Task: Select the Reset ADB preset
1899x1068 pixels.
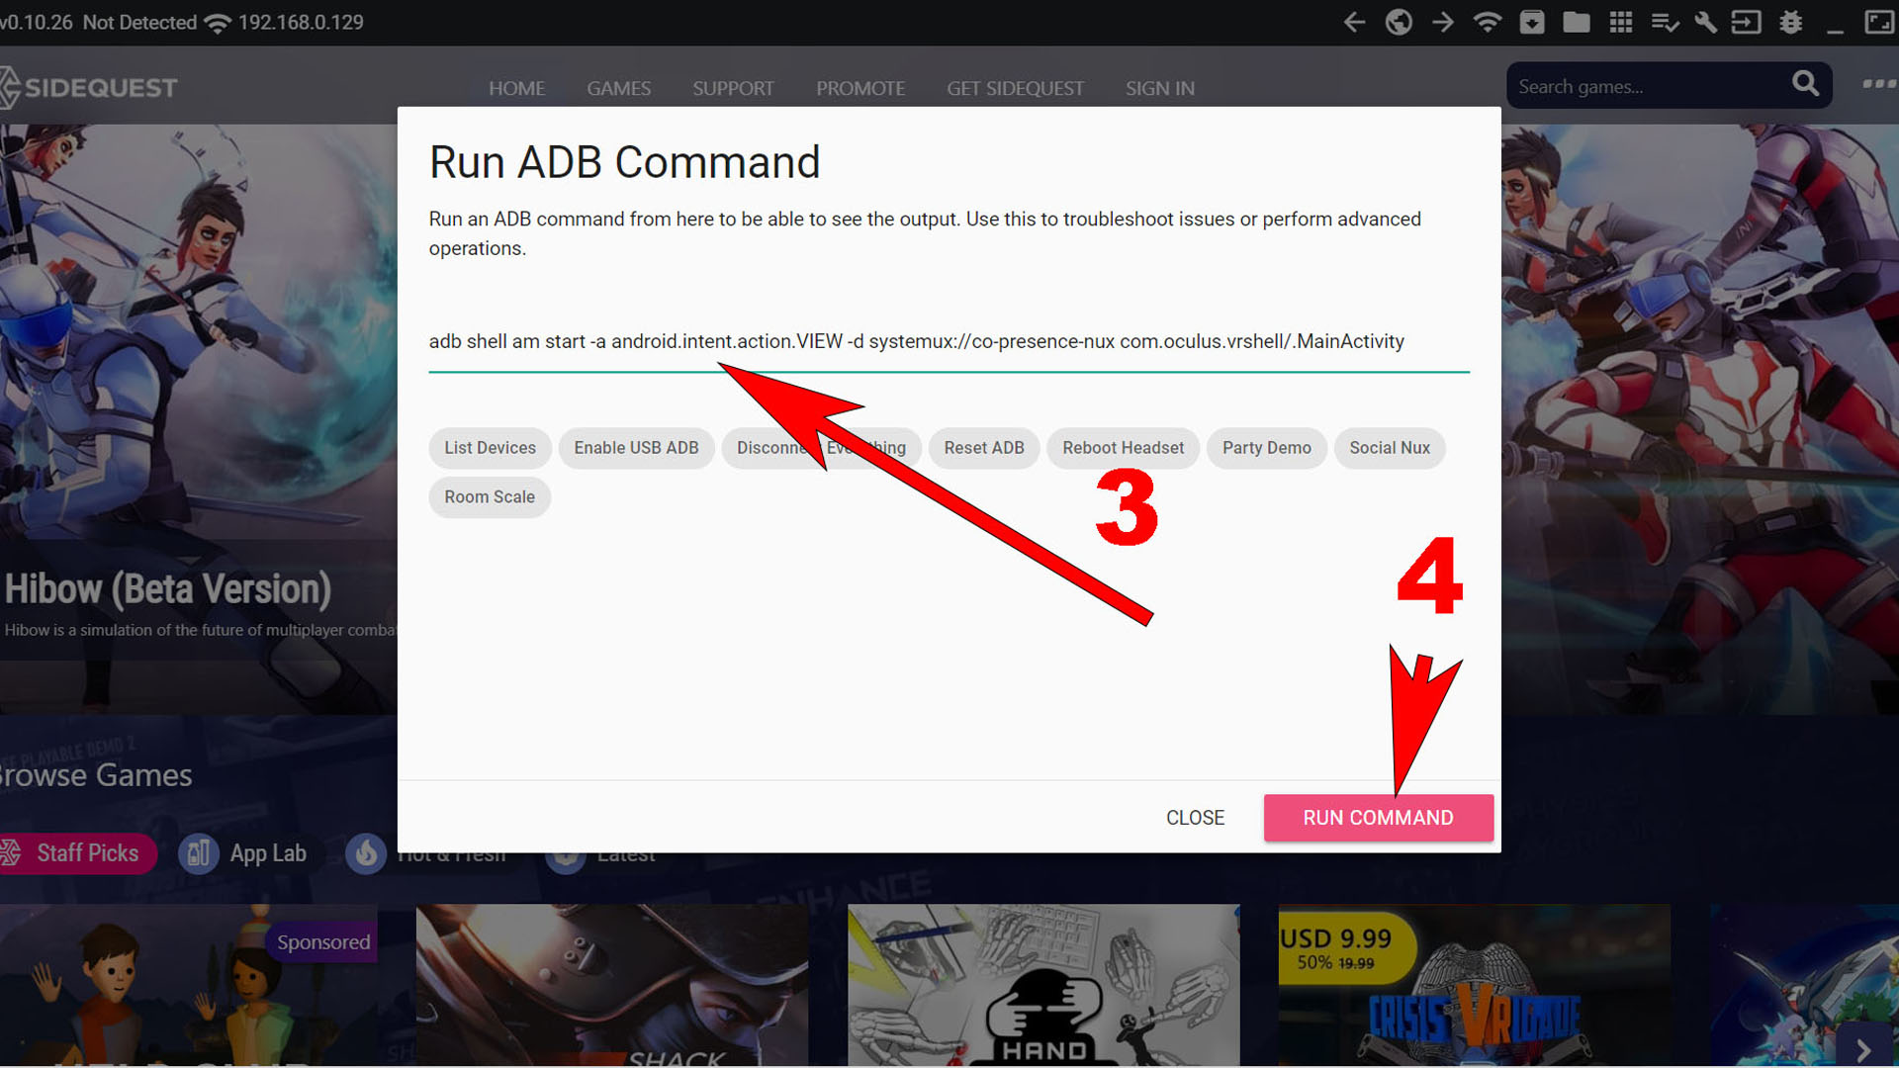Action: coord(984,448)
